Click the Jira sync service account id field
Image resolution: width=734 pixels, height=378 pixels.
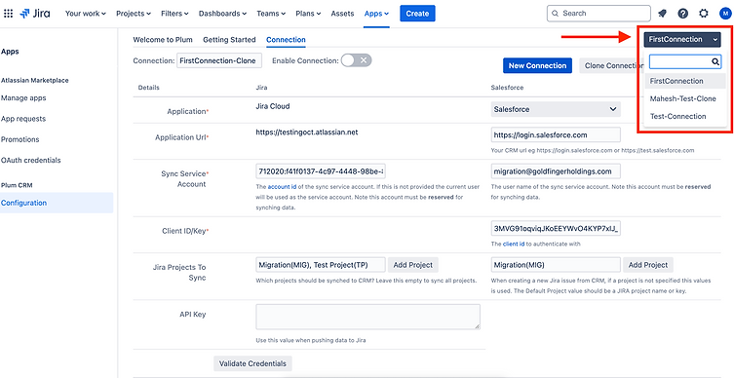point(321,171)
